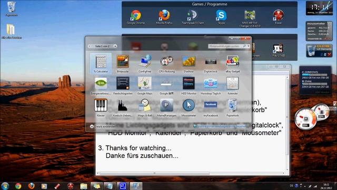337x190 pixels.
Task: Select the eBay Gadget icon
Action: (x=233, y=63)
